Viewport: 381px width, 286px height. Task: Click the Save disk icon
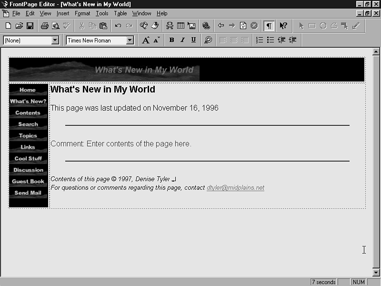(x=30, y=26)
